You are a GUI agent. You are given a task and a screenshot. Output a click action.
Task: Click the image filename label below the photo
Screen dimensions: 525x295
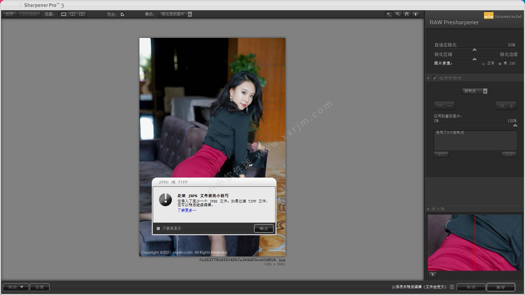pos(242,260)
